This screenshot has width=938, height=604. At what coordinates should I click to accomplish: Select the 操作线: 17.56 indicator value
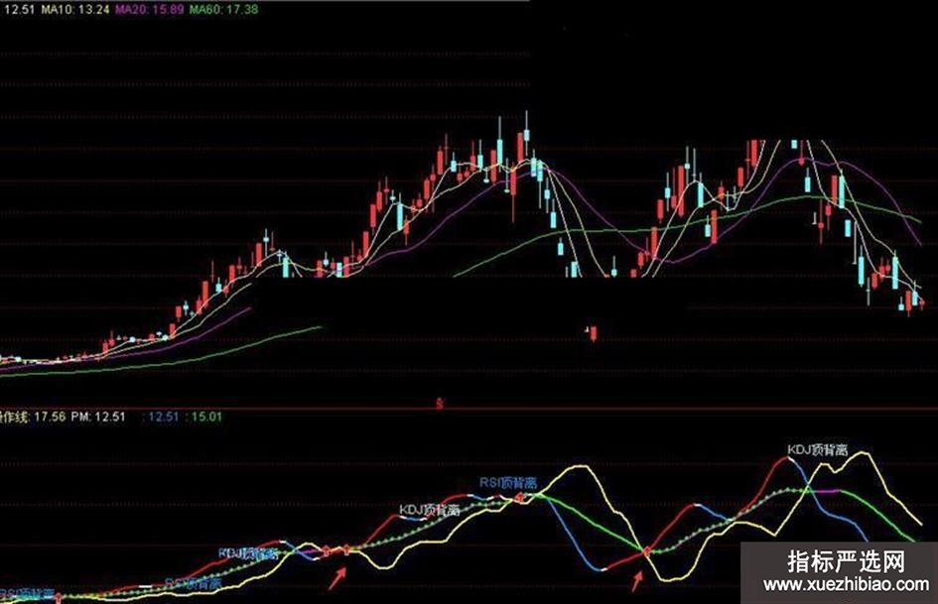(x=33, y=417)
